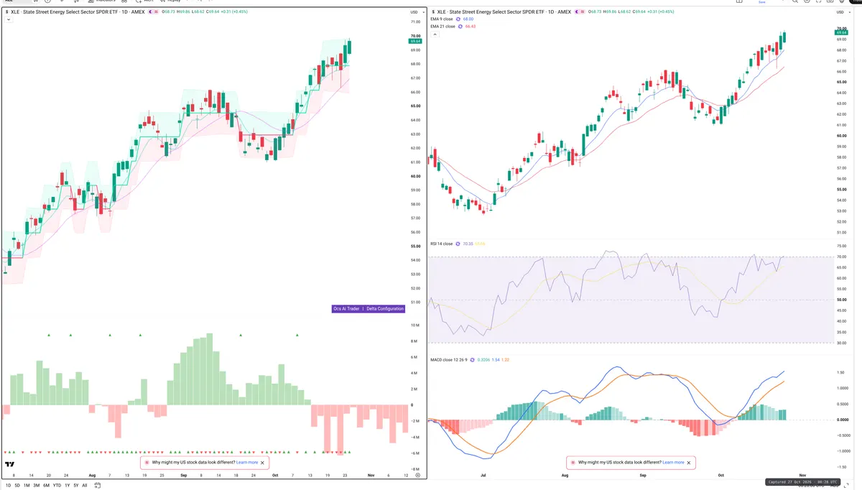Click the Ocs Ai Trader button
Viewport: 862px width, 490px height.
click(346, 308)
